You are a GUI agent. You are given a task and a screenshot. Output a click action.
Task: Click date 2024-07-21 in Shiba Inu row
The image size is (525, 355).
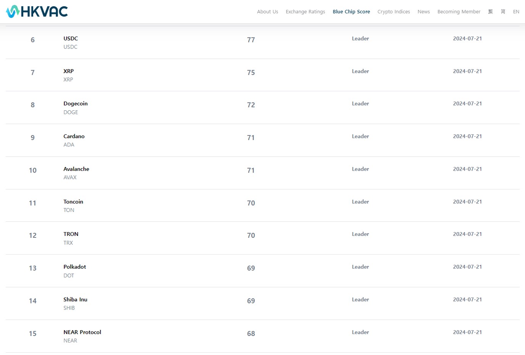[x=467, y=300]
